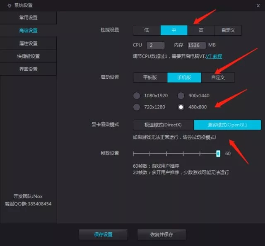This screenshot has height=246, width=265.
Task: Open the VT 教程 link
Action: (x=214, y=56)
